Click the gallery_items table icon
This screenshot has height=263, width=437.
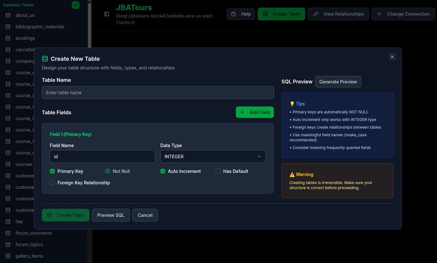tap(8, 256)
